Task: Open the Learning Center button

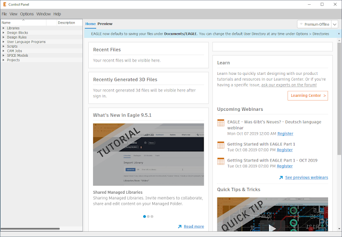Action: coord(308,96)
